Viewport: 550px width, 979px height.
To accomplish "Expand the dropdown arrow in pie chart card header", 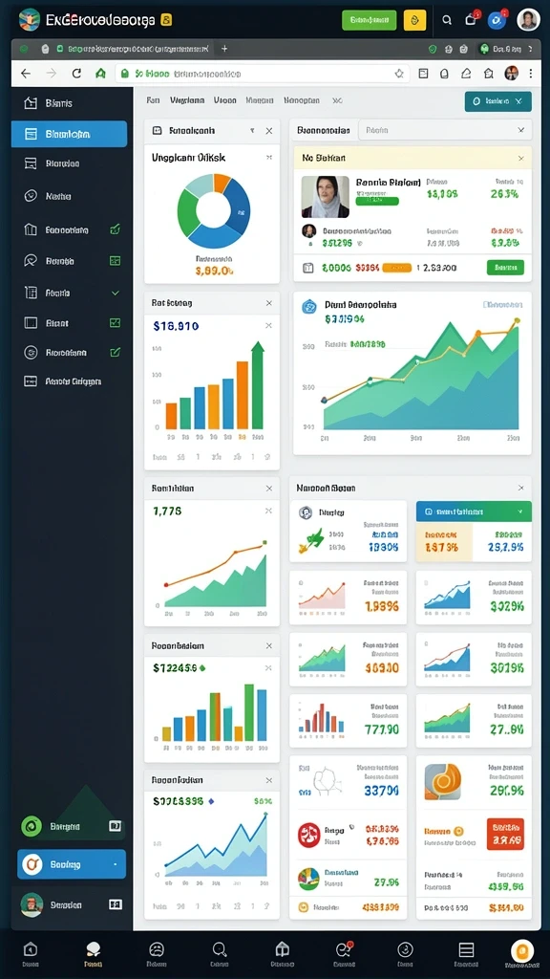I will 252,131.
